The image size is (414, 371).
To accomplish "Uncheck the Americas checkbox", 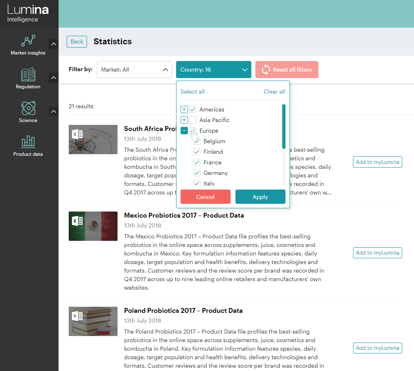I will [193, 109].
